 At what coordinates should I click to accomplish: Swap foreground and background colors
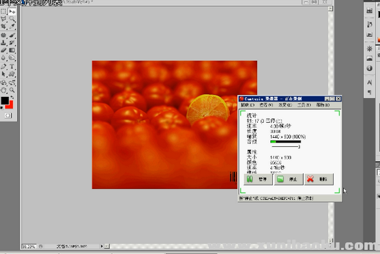12,97
